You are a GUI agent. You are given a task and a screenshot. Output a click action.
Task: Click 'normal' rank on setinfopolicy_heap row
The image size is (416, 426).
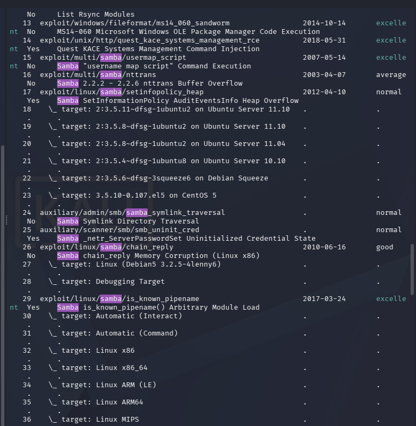point(389,92)
